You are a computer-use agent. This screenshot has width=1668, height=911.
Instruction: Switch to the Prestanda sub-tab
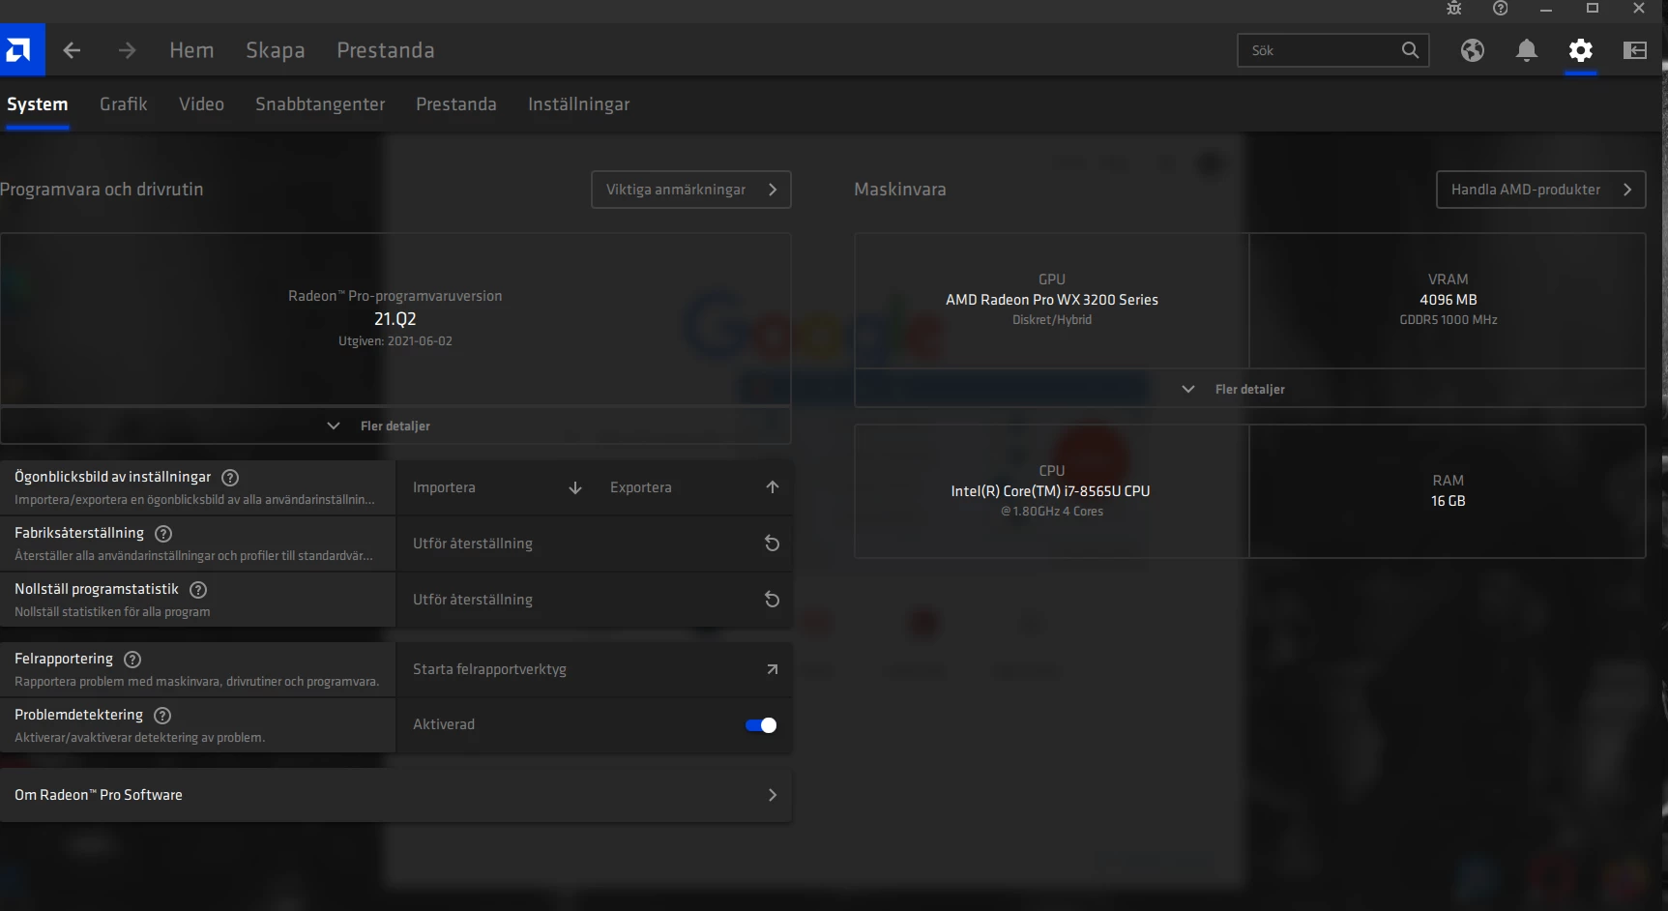coord(456,104)
